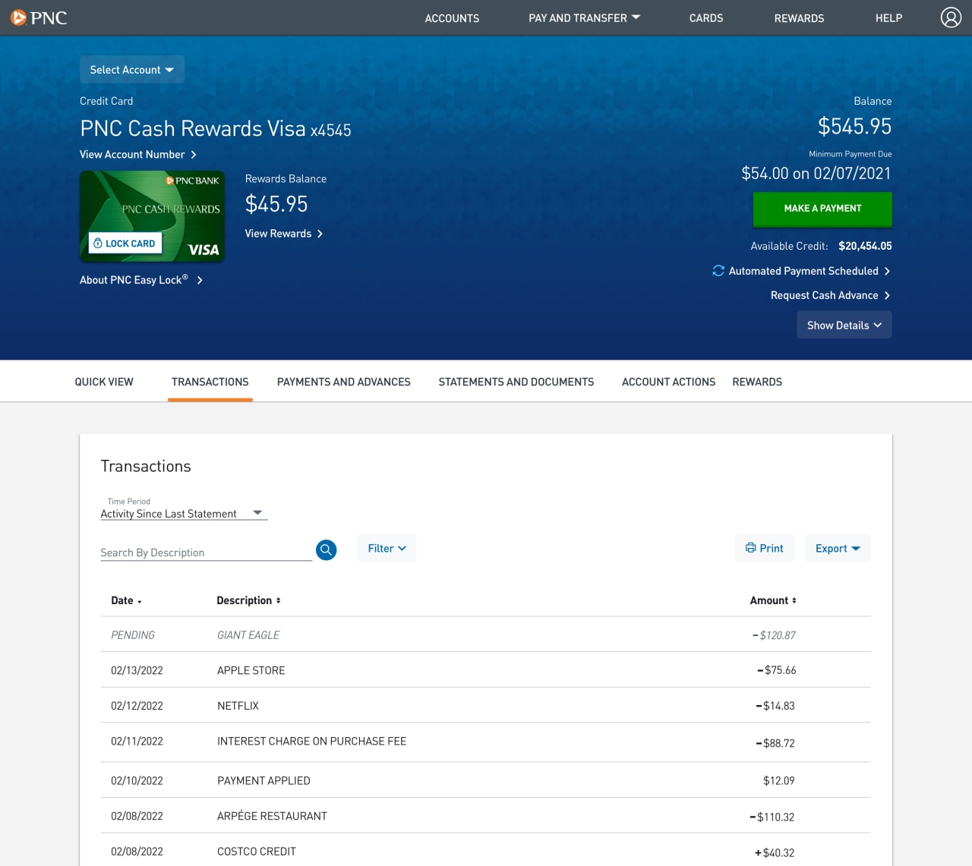This screenshot has width=972, height=866.
Task: Open the Pay and Transfer menu
Action: [584, 17]
